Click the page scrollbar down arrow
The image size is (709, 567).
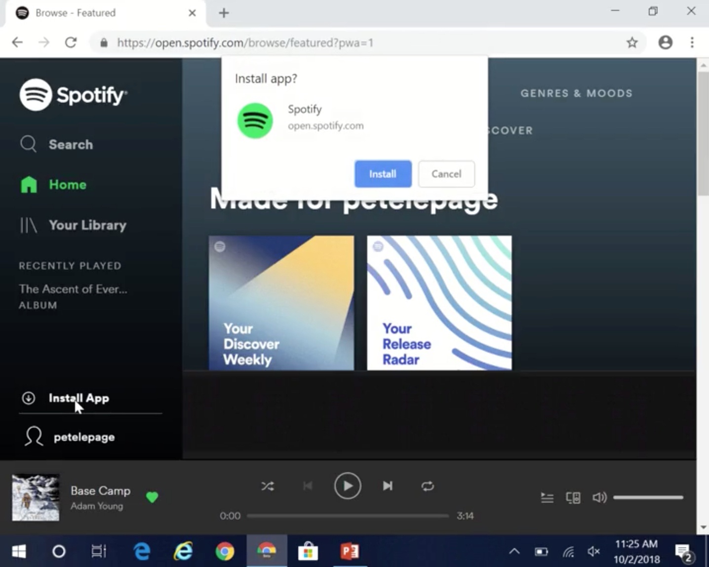pyautogui.click(x=703, y=527)
